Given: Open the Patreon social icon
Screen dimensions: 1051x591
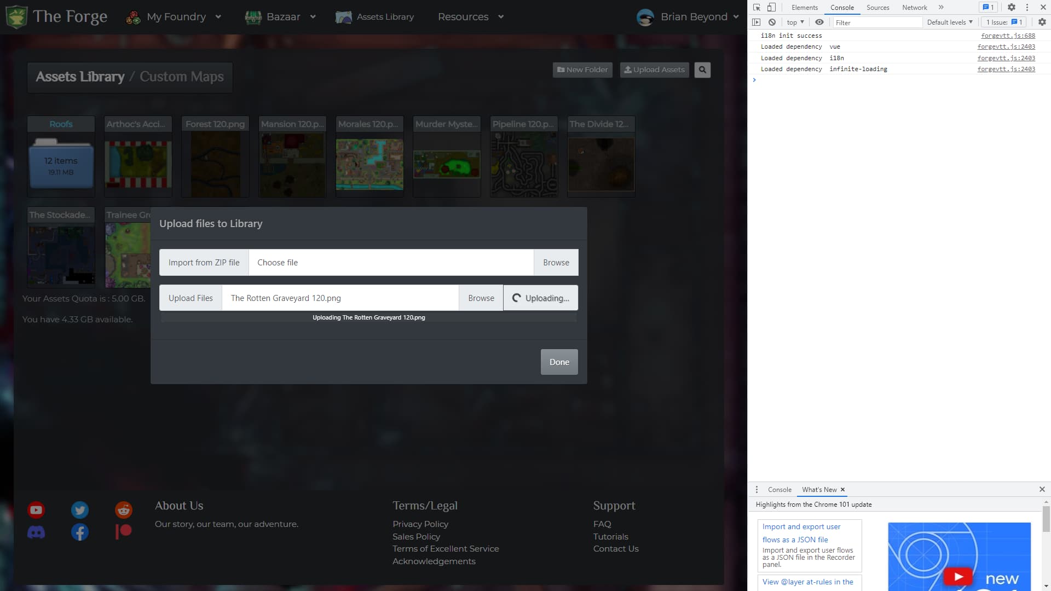Looking at the screenshot, I should (124, 532).
